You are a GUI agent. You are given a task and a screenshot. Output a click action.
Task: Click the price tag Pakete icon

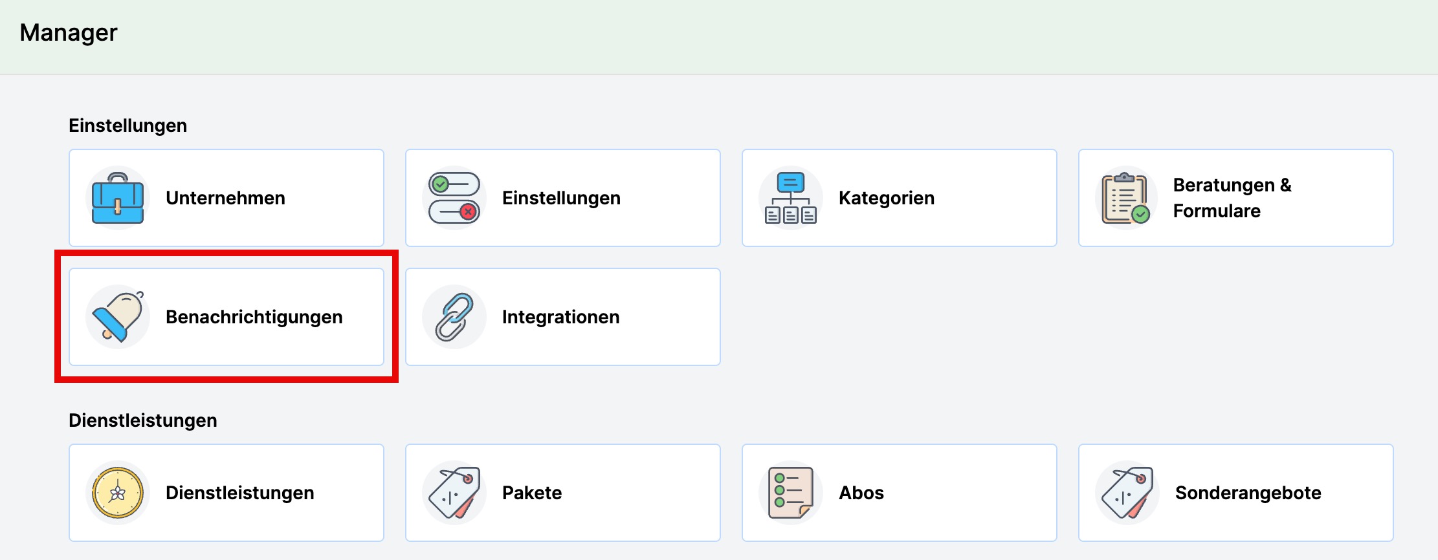coord(454,493)
